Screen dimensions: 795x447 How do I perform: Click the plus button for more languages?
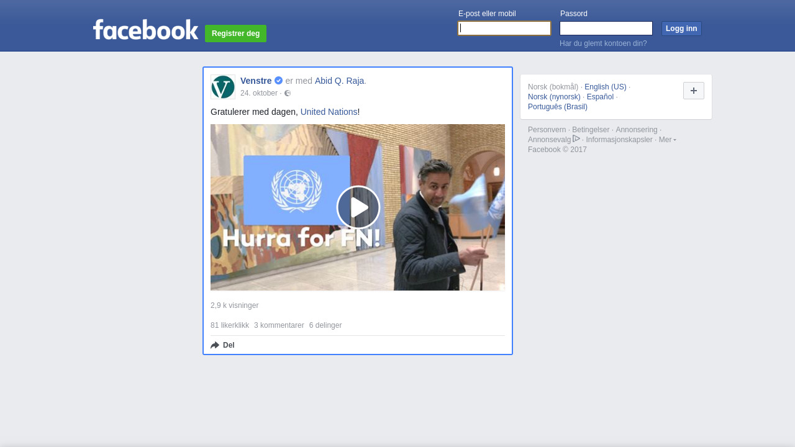693,91
